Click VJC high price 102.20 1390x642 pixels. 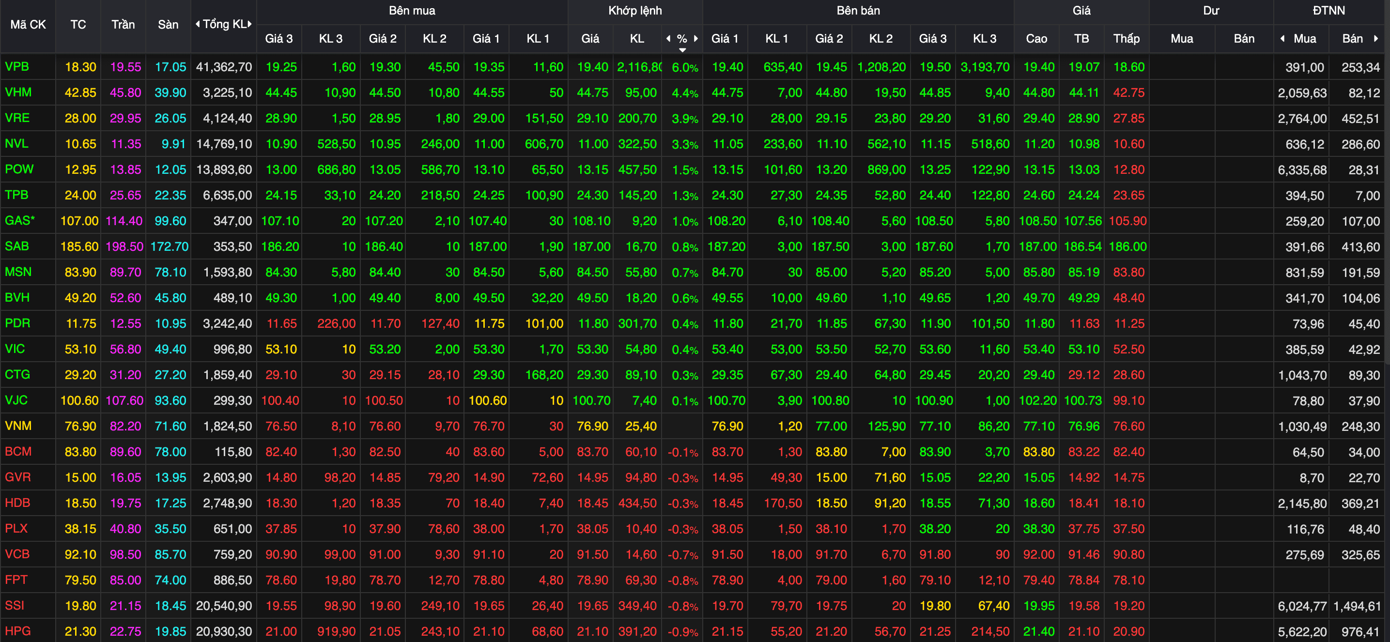coord(1037,401)
